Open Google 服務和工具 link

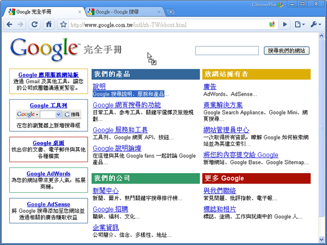[120, 130]
